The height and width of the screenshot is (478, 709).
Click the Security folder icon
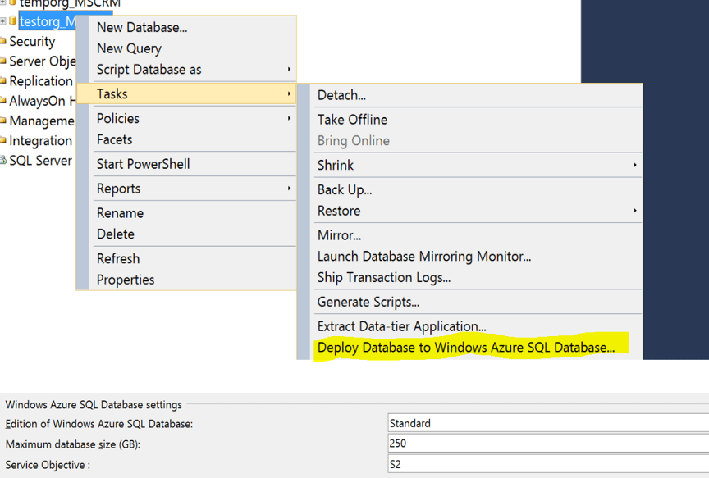pyautogui.click(x=5, y=41)
